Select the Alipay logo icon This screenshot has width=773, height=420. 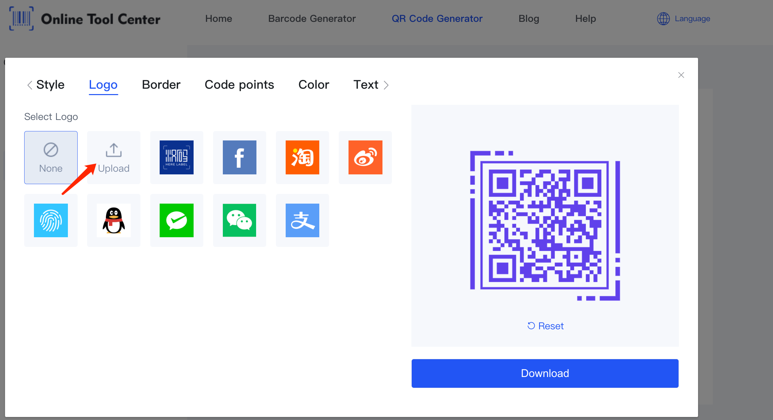tap(302, 220)
